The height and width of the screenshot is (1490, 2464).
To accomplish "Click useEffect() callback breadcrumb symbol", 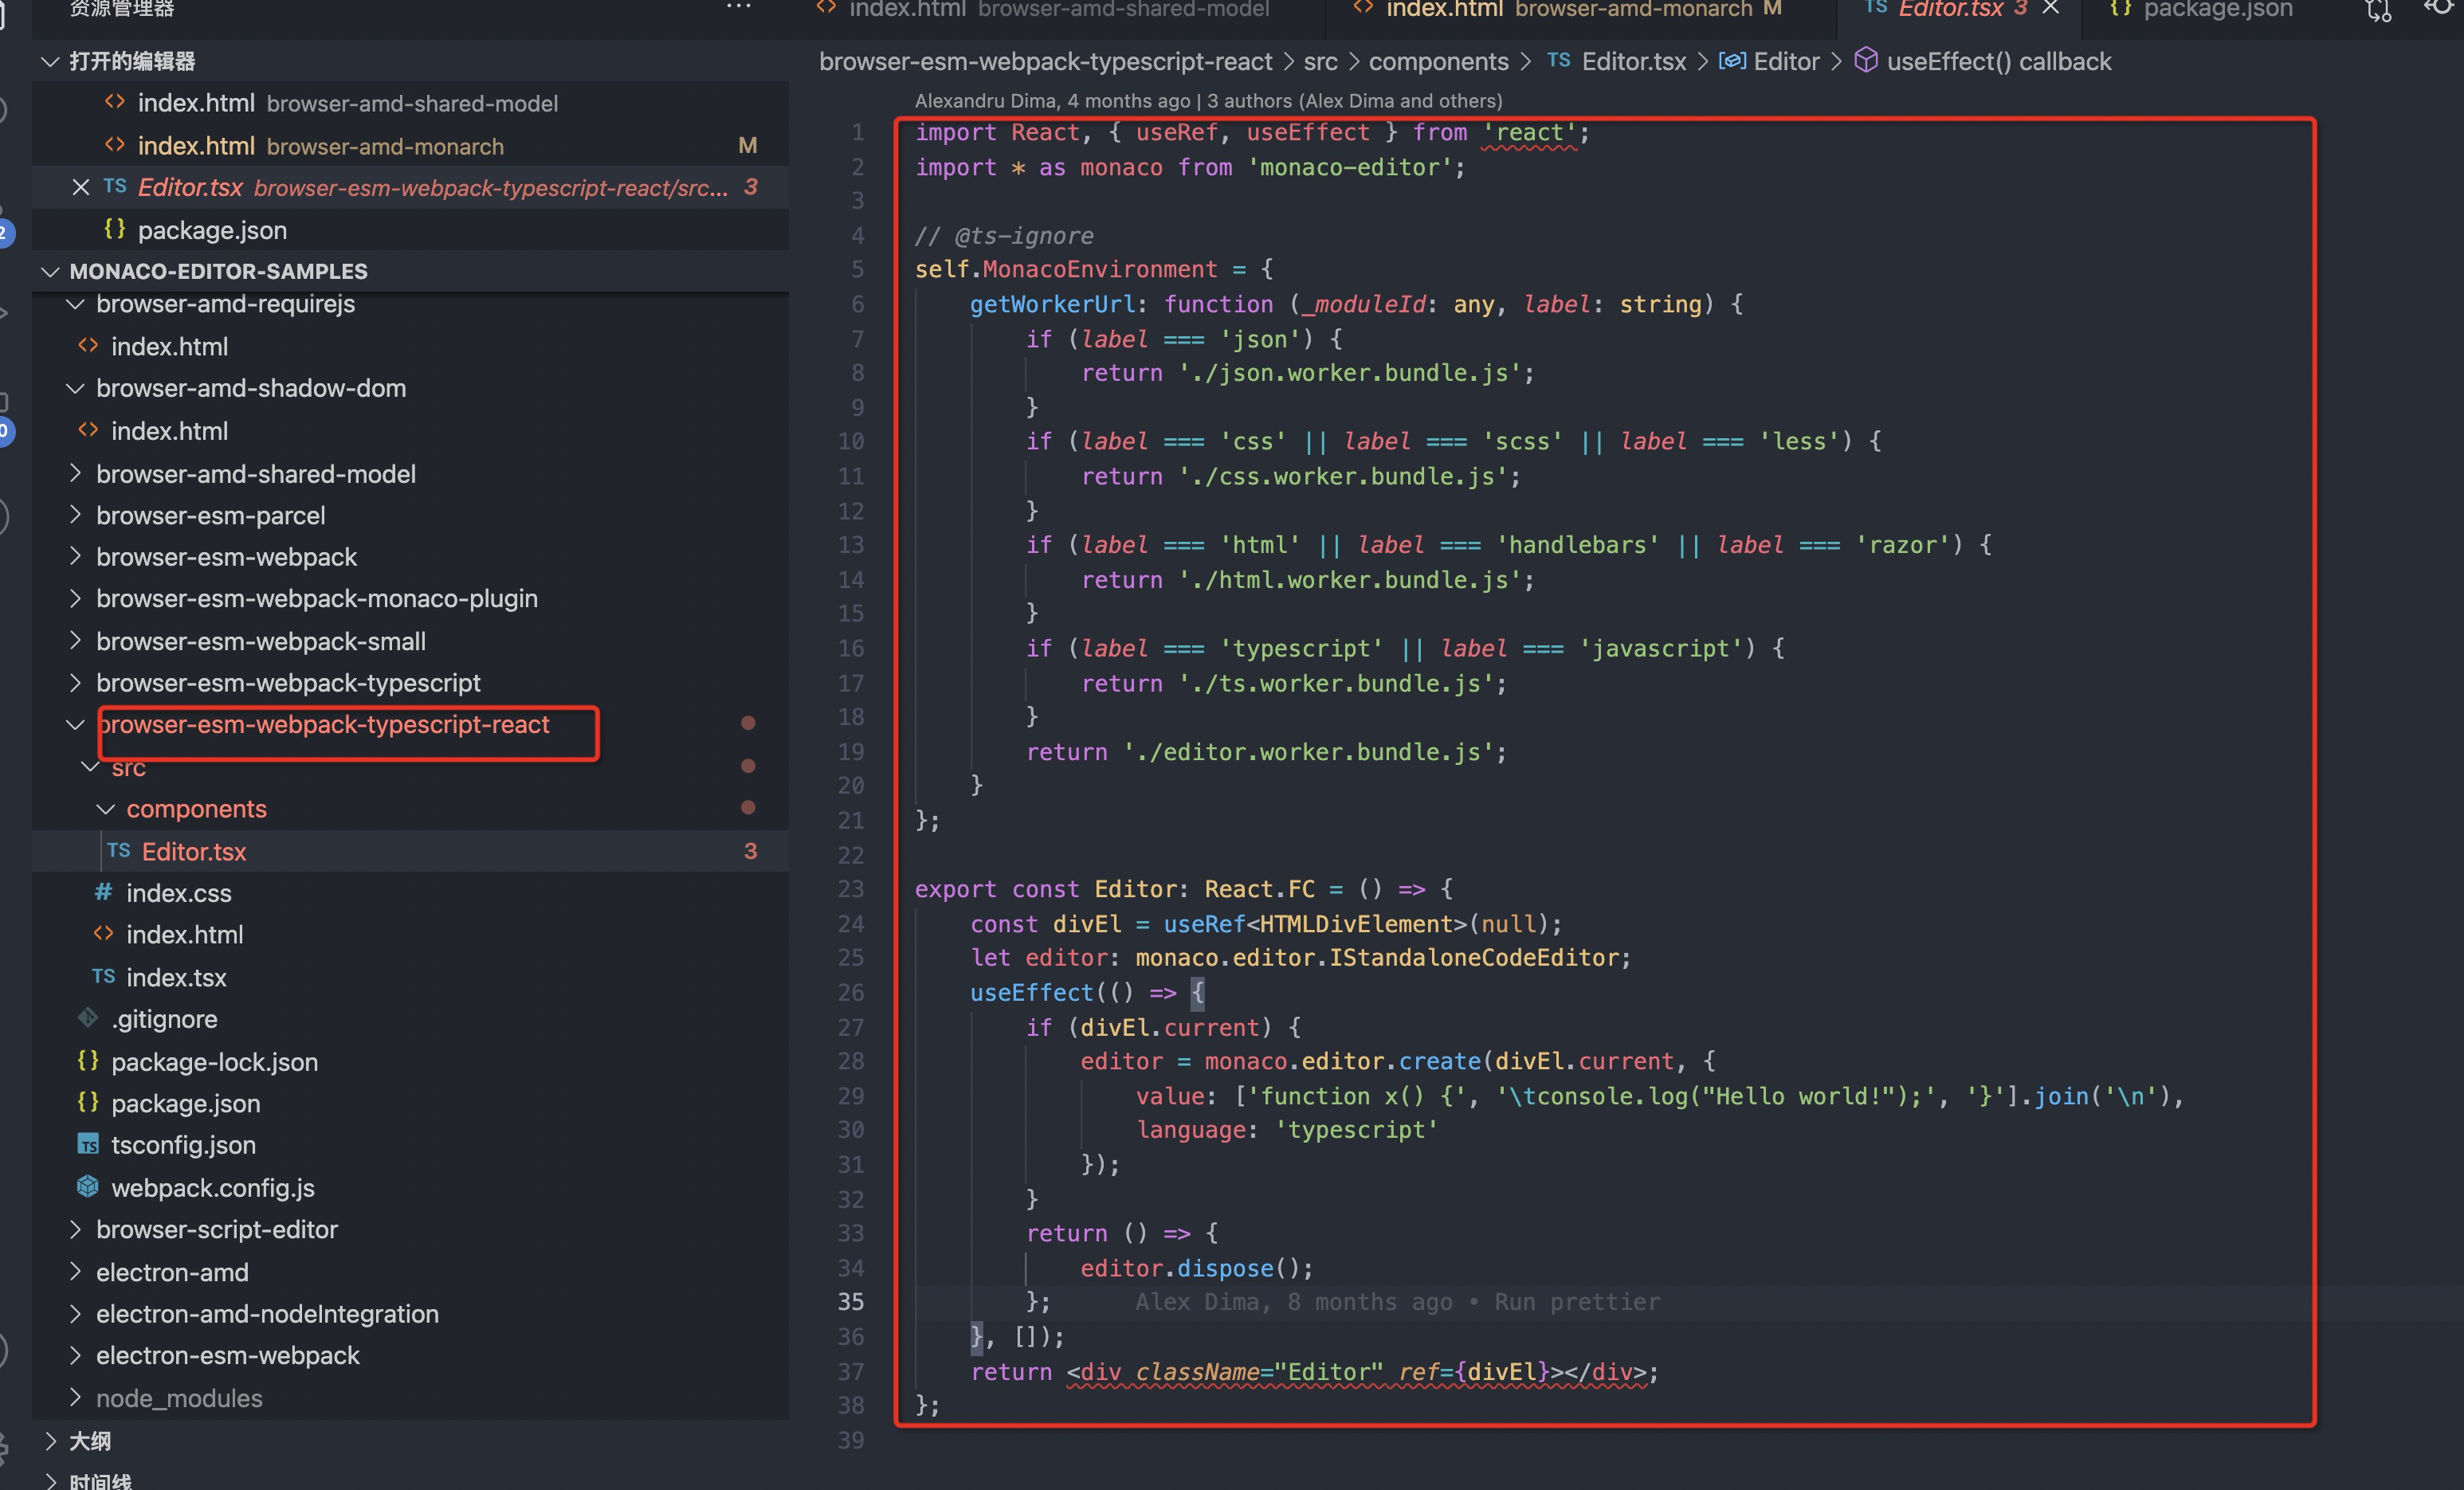I will point(1997,62).
